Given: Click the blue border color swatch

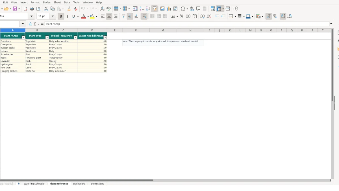Looking at the screenshot, I should tap(248, 17).
